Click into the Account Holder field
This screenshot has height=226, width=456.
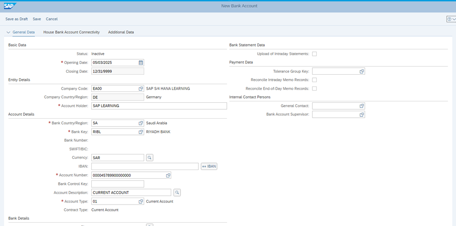click(159, 106)
